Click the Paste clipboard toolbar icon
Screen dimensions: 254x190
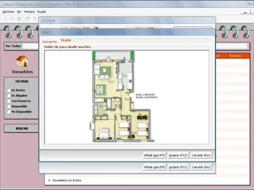(19, 19)
